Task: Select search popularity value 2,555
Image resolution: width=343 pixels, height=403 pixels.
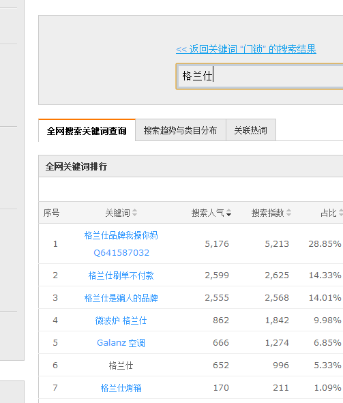Action: pos(217,297)
